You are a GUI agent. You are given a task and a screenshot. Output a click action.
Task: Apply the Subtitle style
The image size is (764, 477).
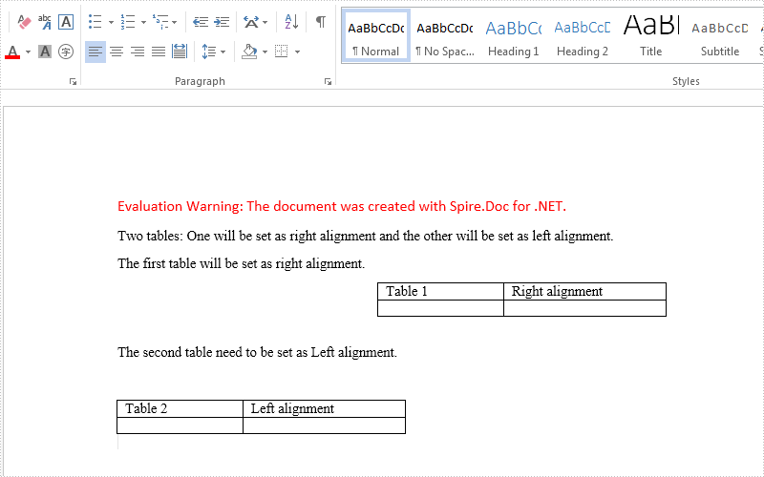click(x=720, y=35)
